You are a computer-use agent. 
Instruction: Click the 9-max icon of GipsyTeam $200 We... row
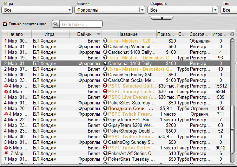tap(105, 125)
